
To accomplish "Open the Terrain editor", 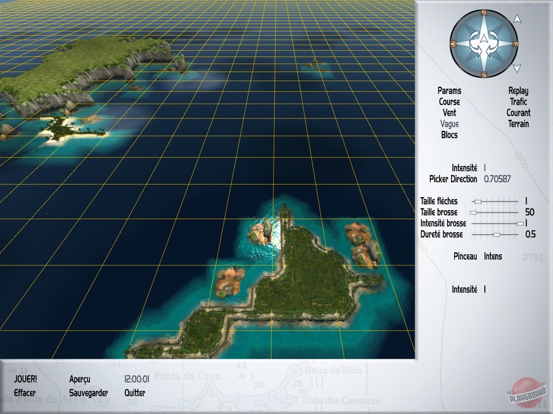I will pos(519,124).
